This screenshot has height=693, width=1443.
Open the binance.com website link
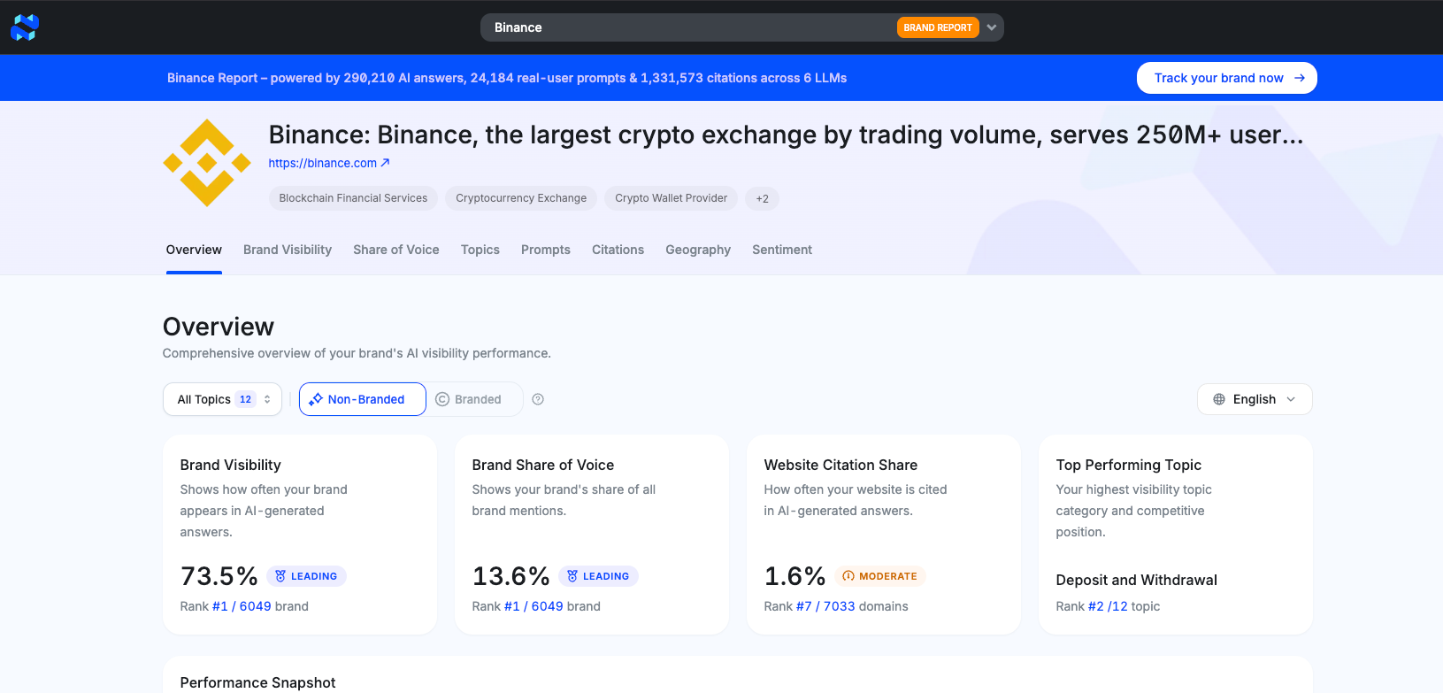click(x=328, y=163)
